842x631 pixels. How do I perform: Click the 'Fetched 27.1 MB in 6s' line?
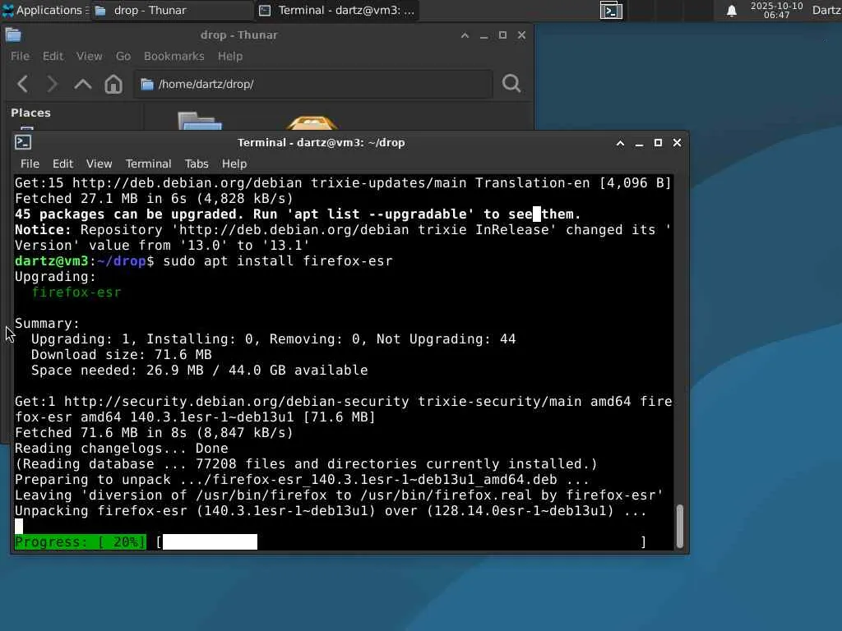154,199
